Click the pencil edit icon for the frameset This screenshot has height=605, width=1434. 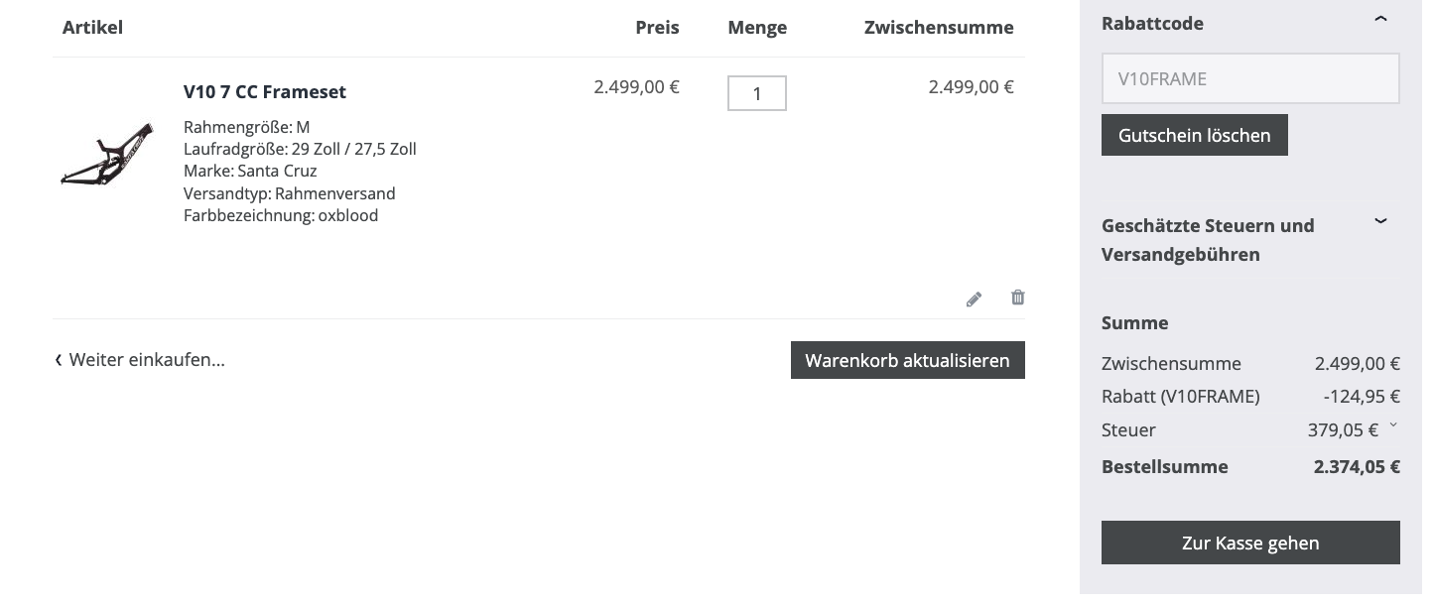[x=974, y=299]
